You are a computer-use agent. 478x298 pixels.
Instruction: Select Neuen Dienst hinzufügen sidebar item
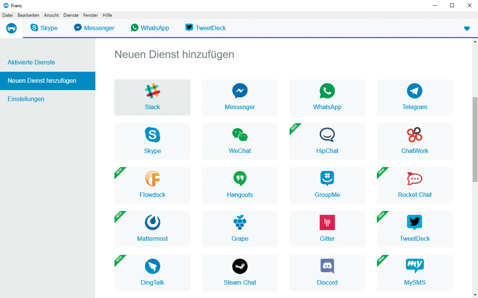point(42,81)
